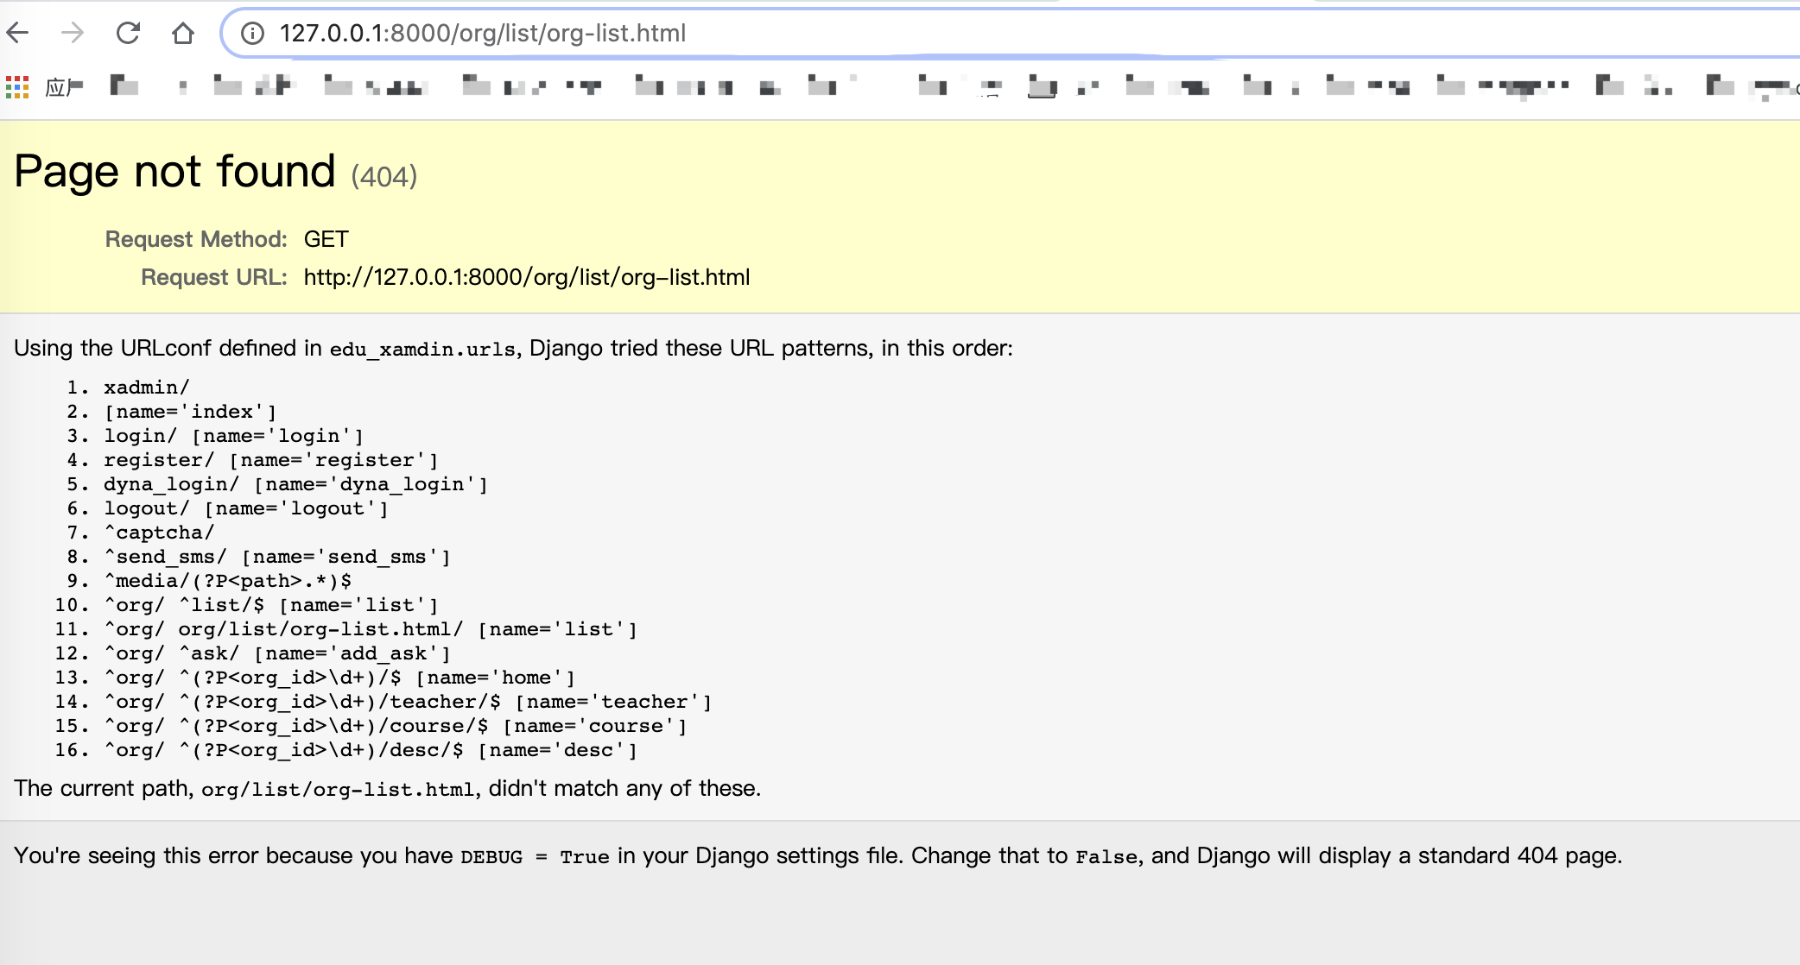Click the '^send_sms/' pattern row
The height and width of the screenshot is (965, 1800).
pos(277,557)
